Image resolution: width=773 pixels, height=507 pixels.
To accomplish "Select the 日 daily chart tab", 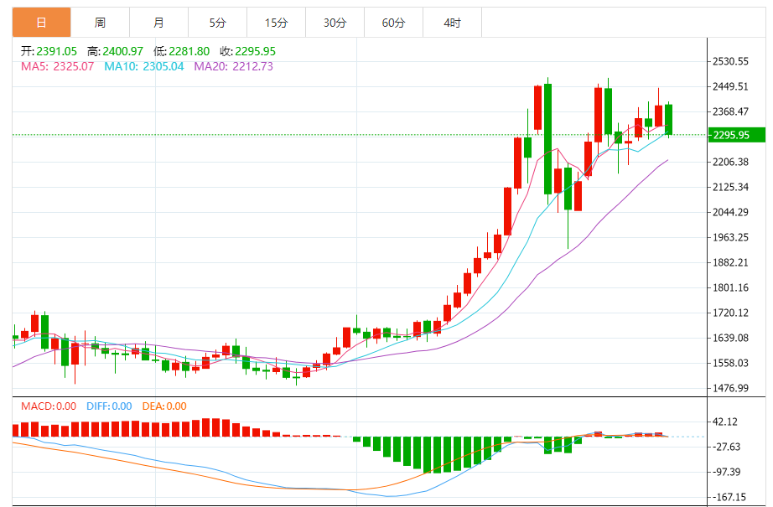I will 41,23.
